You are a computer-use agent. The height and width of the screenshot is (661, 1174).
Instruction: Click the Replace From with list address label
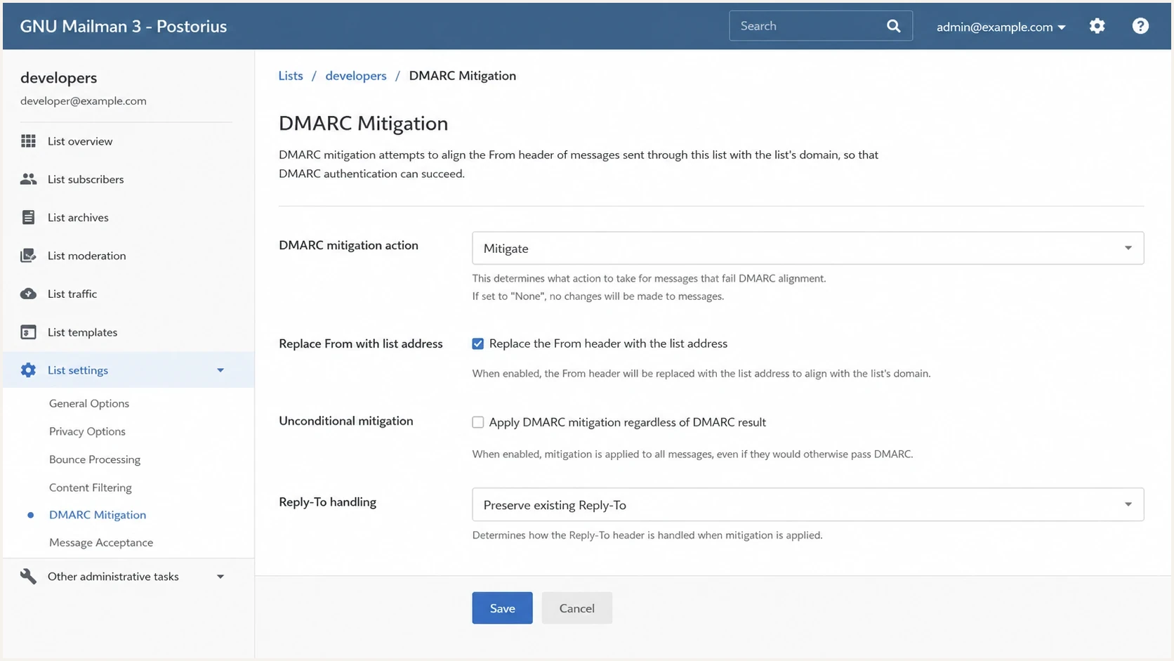coord(361,343)
